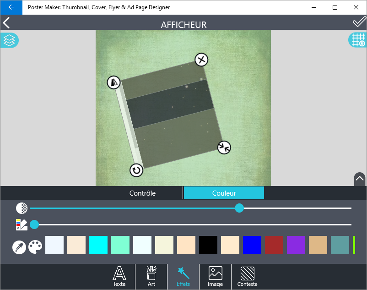Click the rotate handle on the sticker
Image resolution: width=367 pixels, height=290 pixels.
point(136,170)
